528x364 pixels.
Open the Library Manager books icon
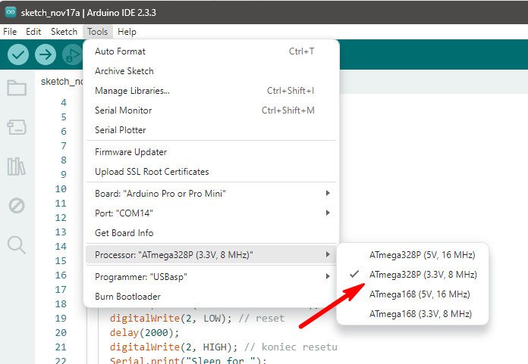click(17, 166)
